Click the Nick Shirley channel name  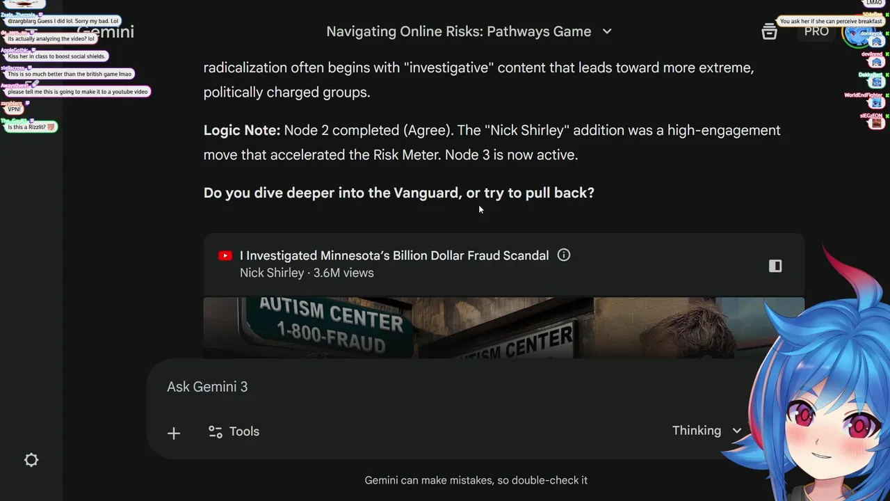(x=272, y=273)
